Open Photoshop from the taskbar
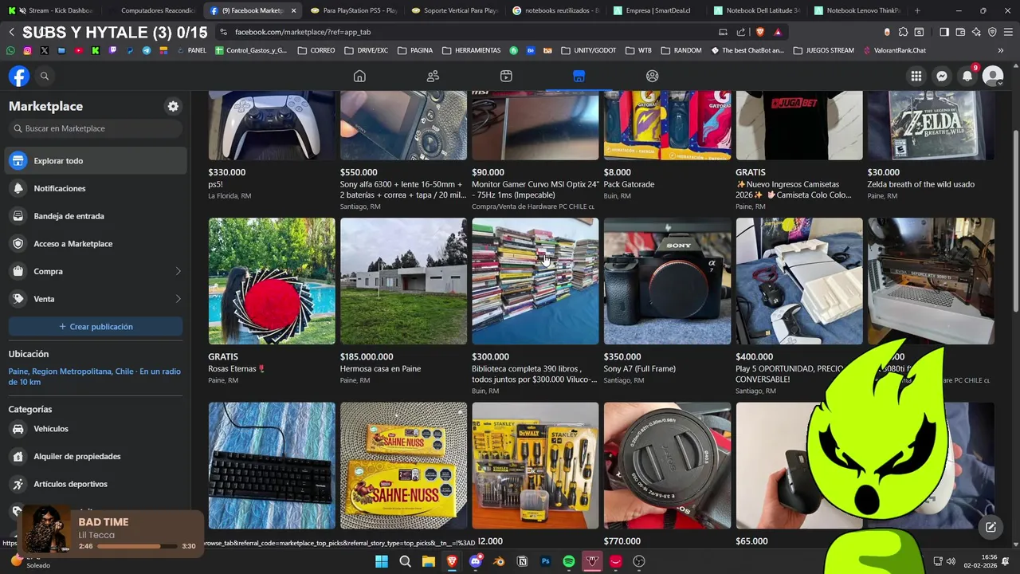 [x=546, y=561]
